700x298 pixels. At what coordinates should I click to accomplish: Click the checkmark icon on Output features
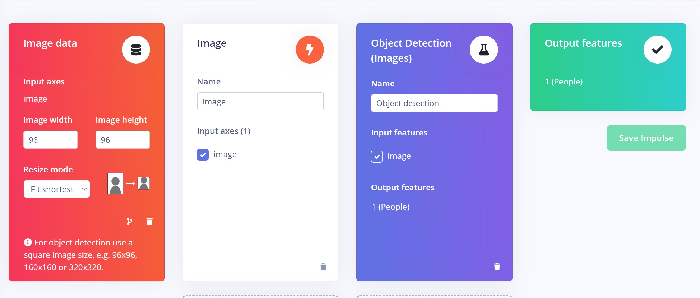pyautogui.click(x=657, y=49)
